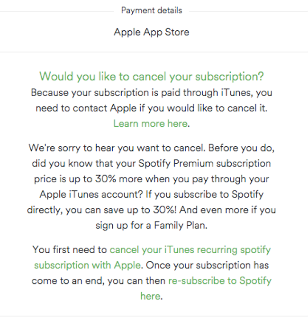Select the "Apple App Store" payment text
The image size is (308, 327).
tap(151, 33)
